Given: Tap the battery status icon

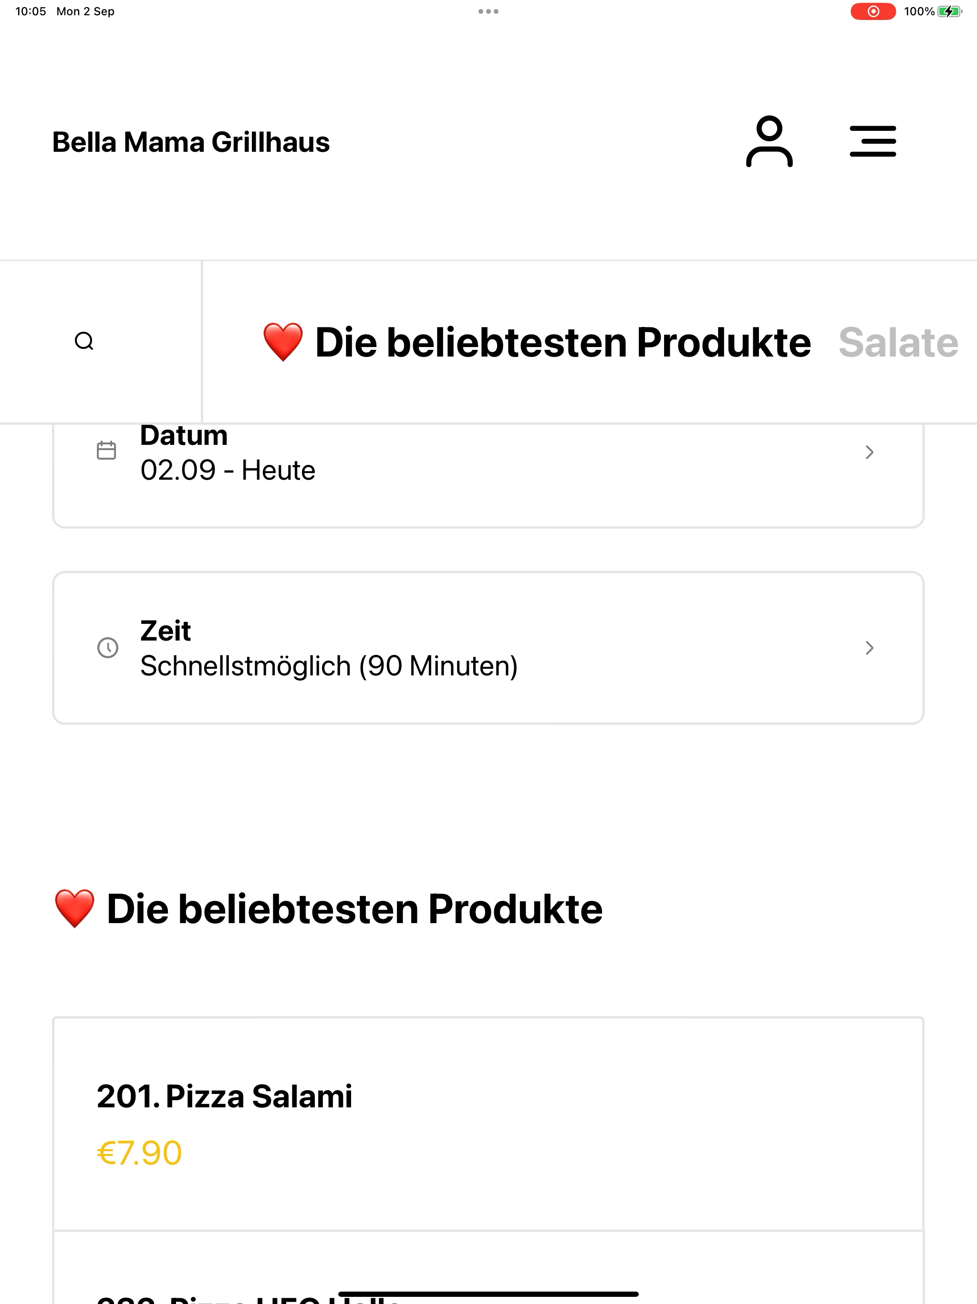Looking at the screenshot, I should coord(949,11).
